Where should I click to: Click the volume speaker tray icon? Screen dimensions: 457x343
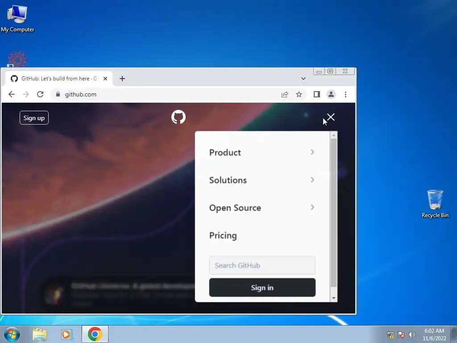point(412,335)
